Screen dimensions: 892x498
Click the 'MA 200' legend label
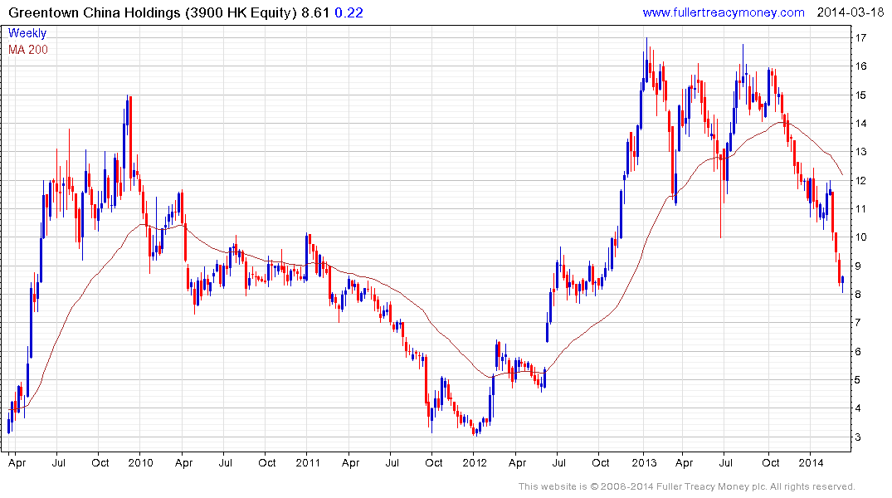point(28,50)
